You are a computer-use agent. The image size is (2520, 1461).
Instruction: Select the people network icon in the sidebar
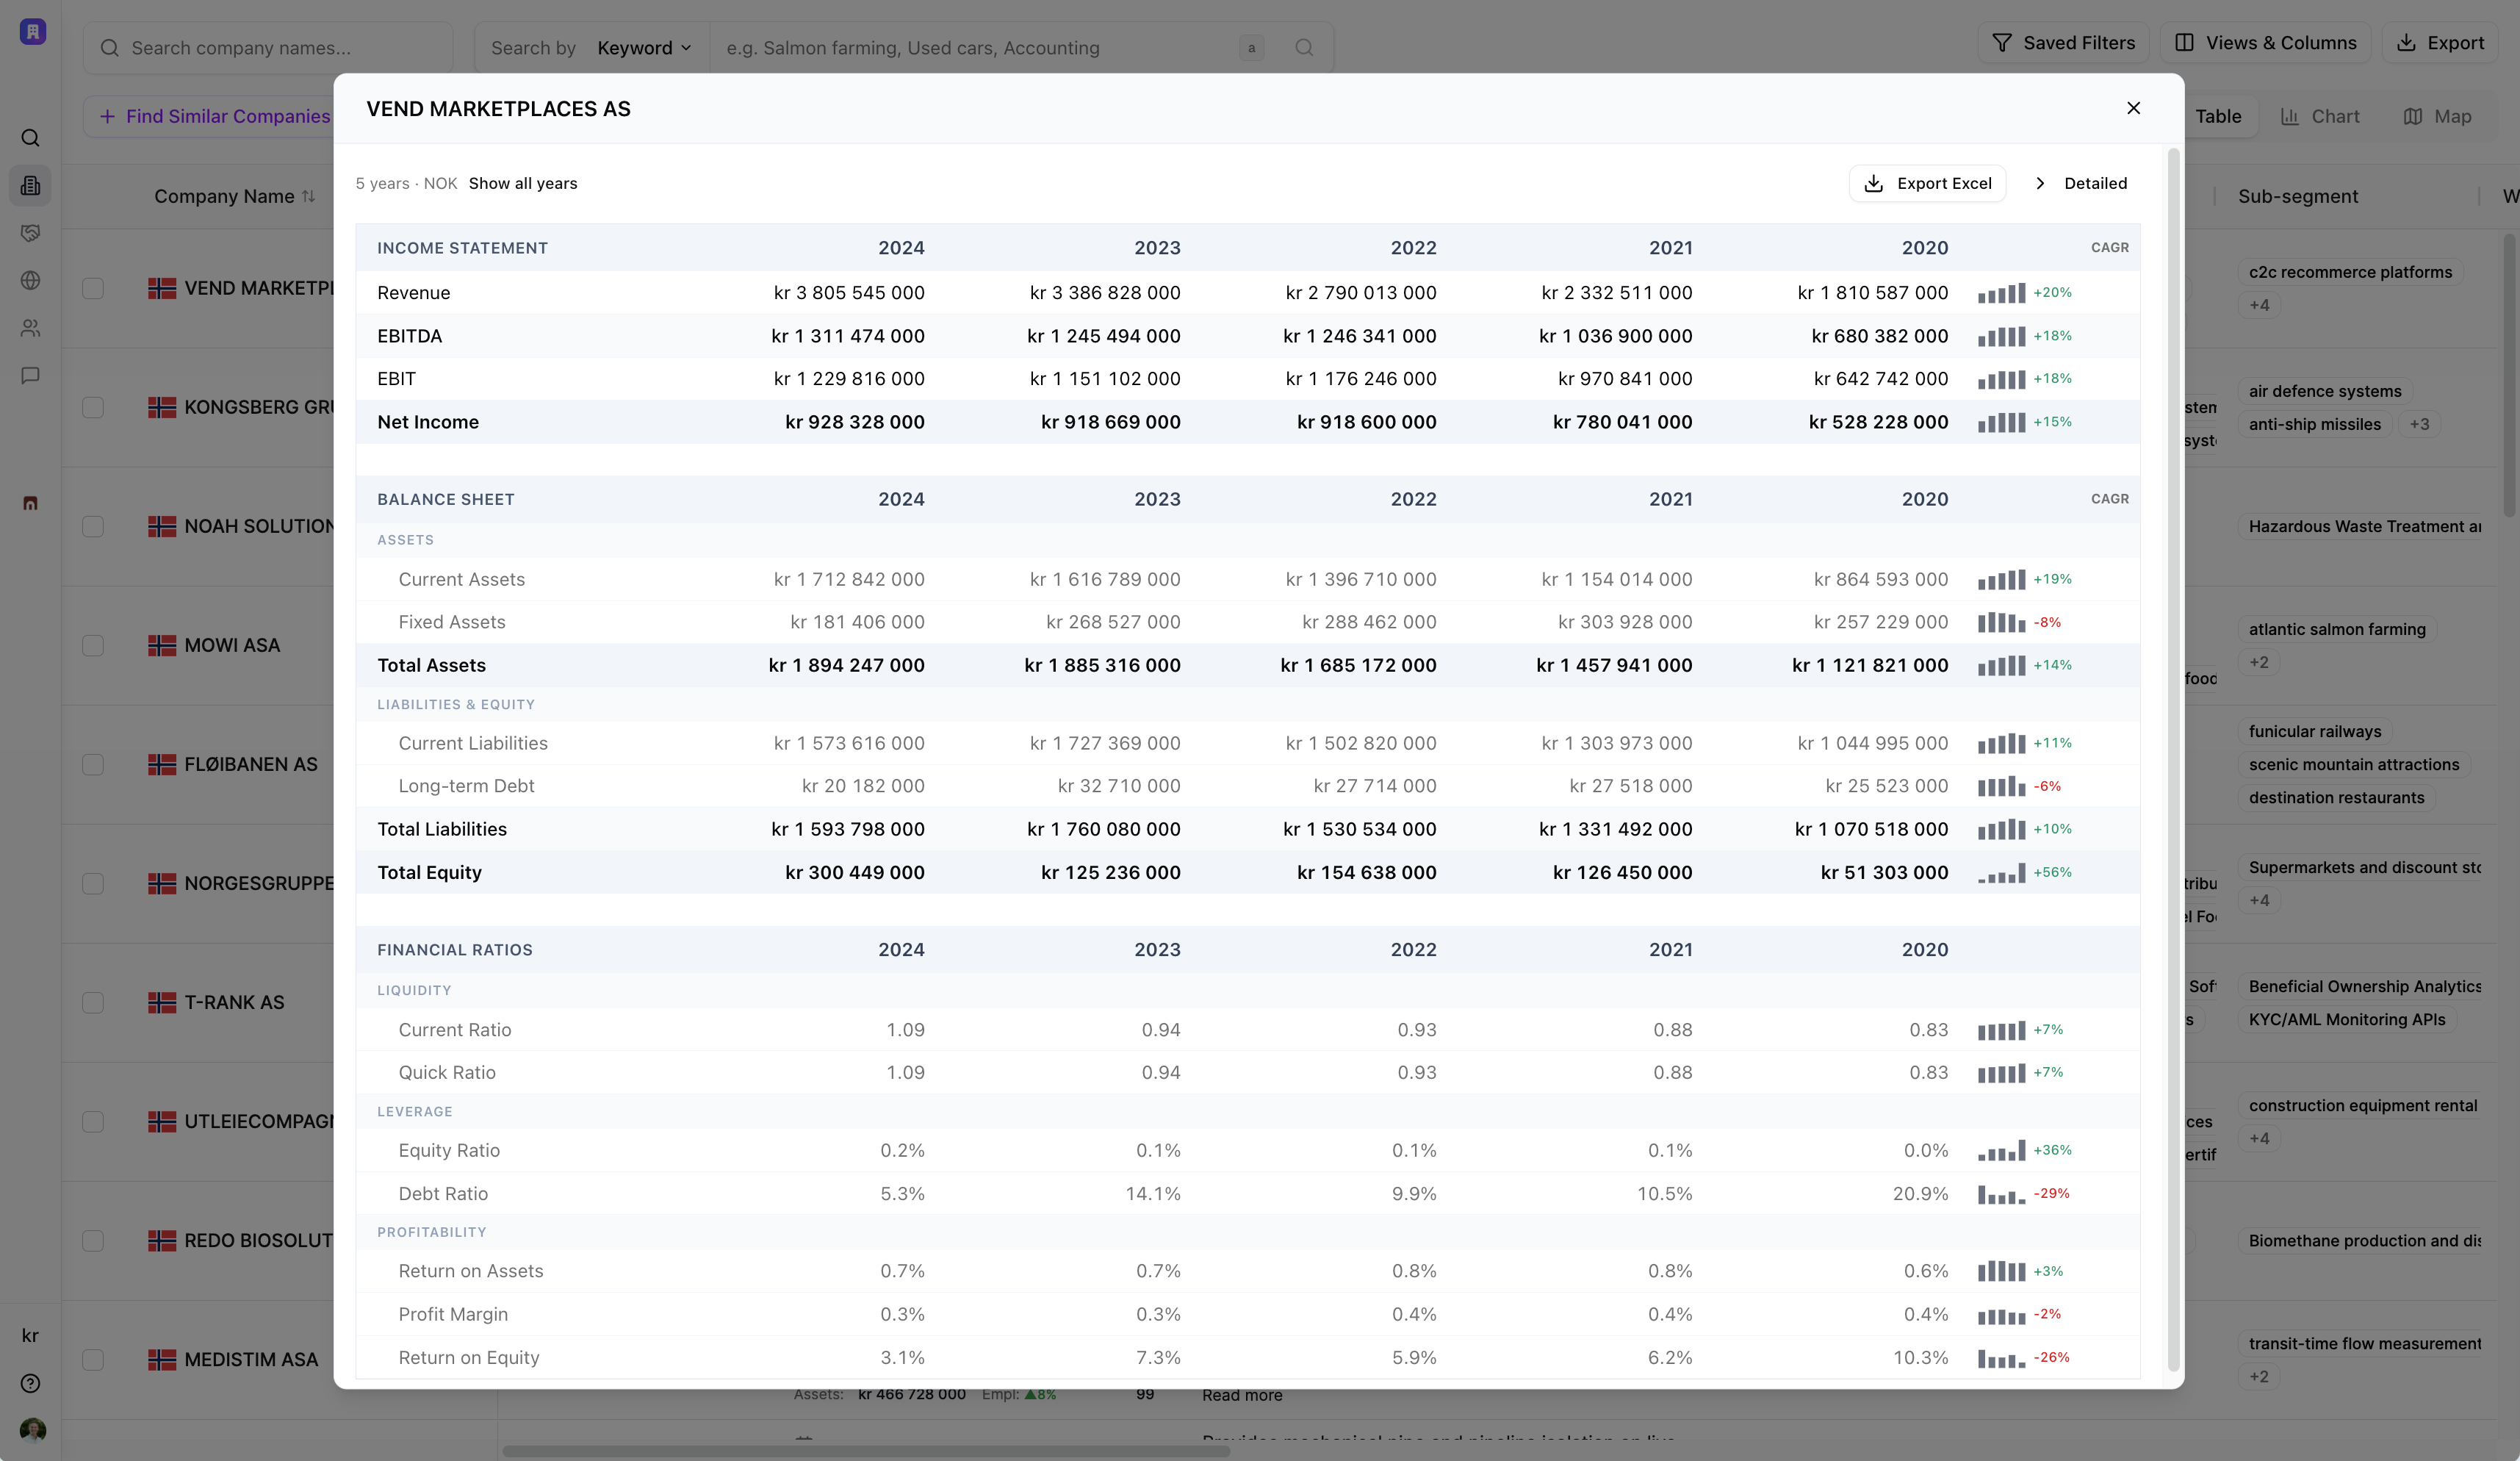tap(31, 328)
